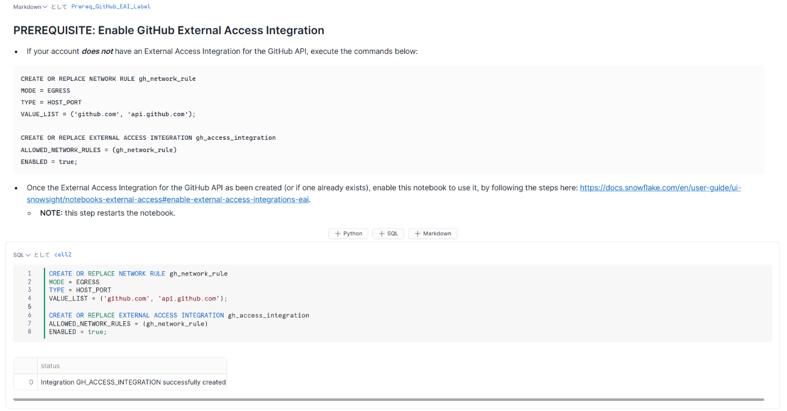Click the "status" column header in results

[x=50, y=366]
